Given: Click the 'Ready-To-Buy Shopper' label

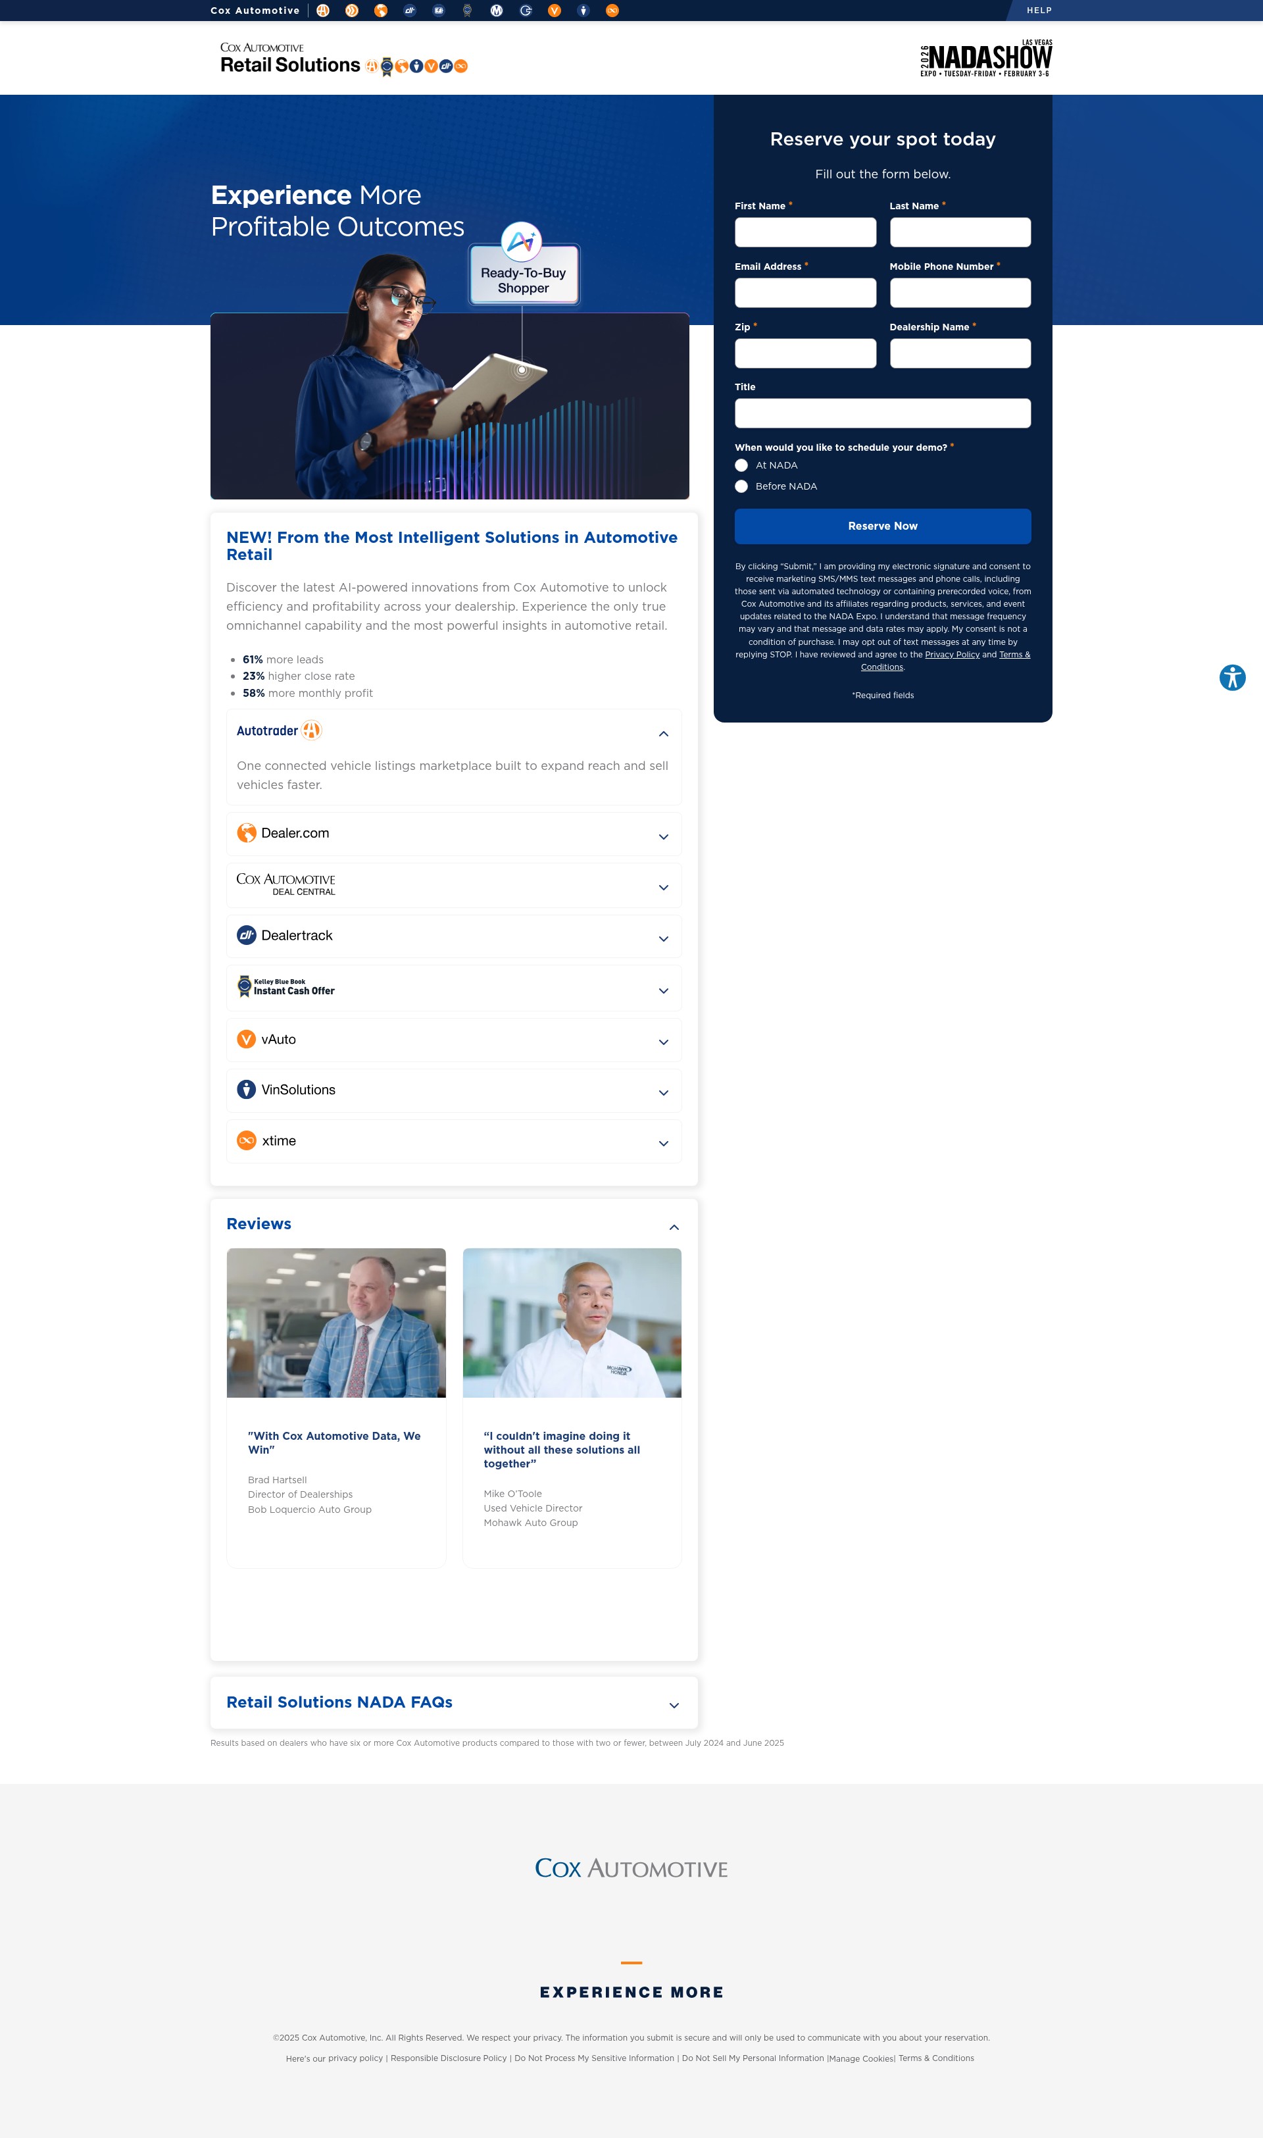Looking at the screenshot, I should 524,281.
